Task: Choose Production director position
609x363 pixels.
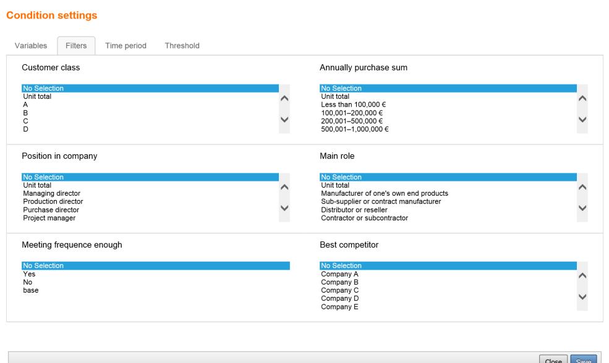Action: [x=150, y=202]
